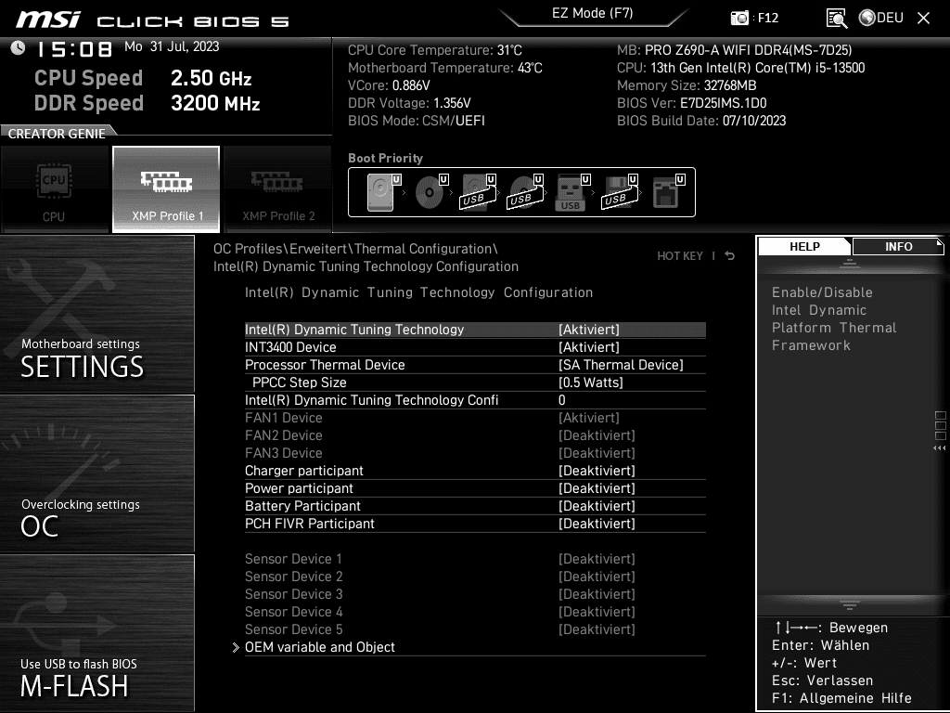Select the USB hard disk boot icon
This screenshot has width=950, height=713.
point(479,192)
